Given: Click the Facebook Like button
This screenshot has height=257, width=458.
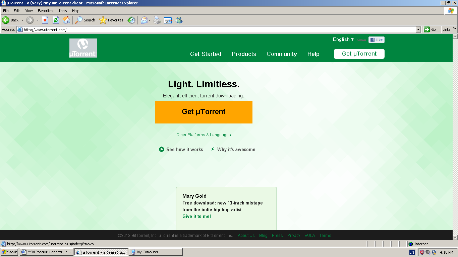Looking at the screenshot, I should (x=377, y=40).
